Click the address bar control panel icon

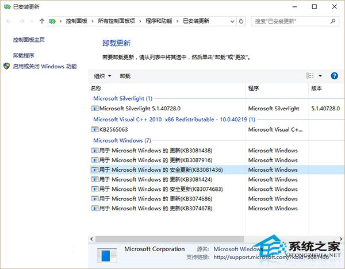(52, 21)
